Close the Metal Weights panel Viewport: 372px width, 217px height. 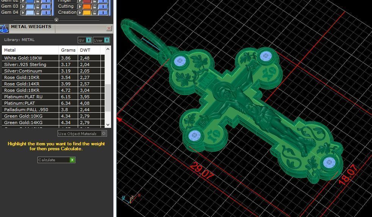click(x=109, y=28)
